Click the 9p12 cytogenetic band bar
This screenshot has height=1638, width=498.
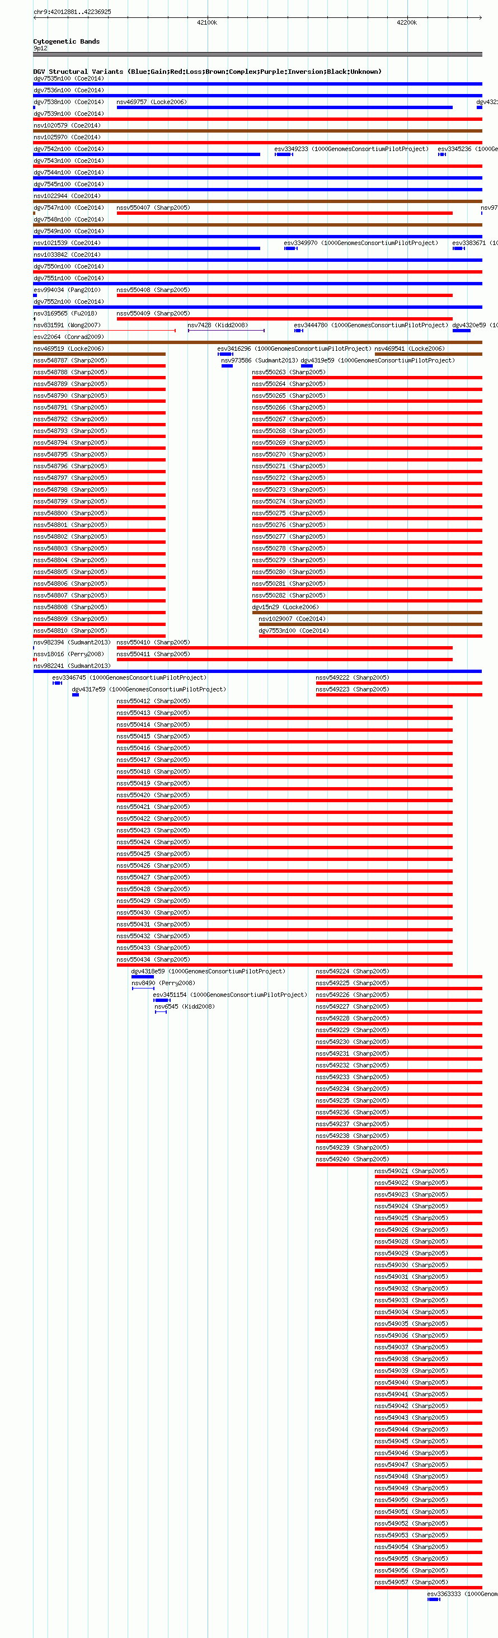tap(257, 55)
